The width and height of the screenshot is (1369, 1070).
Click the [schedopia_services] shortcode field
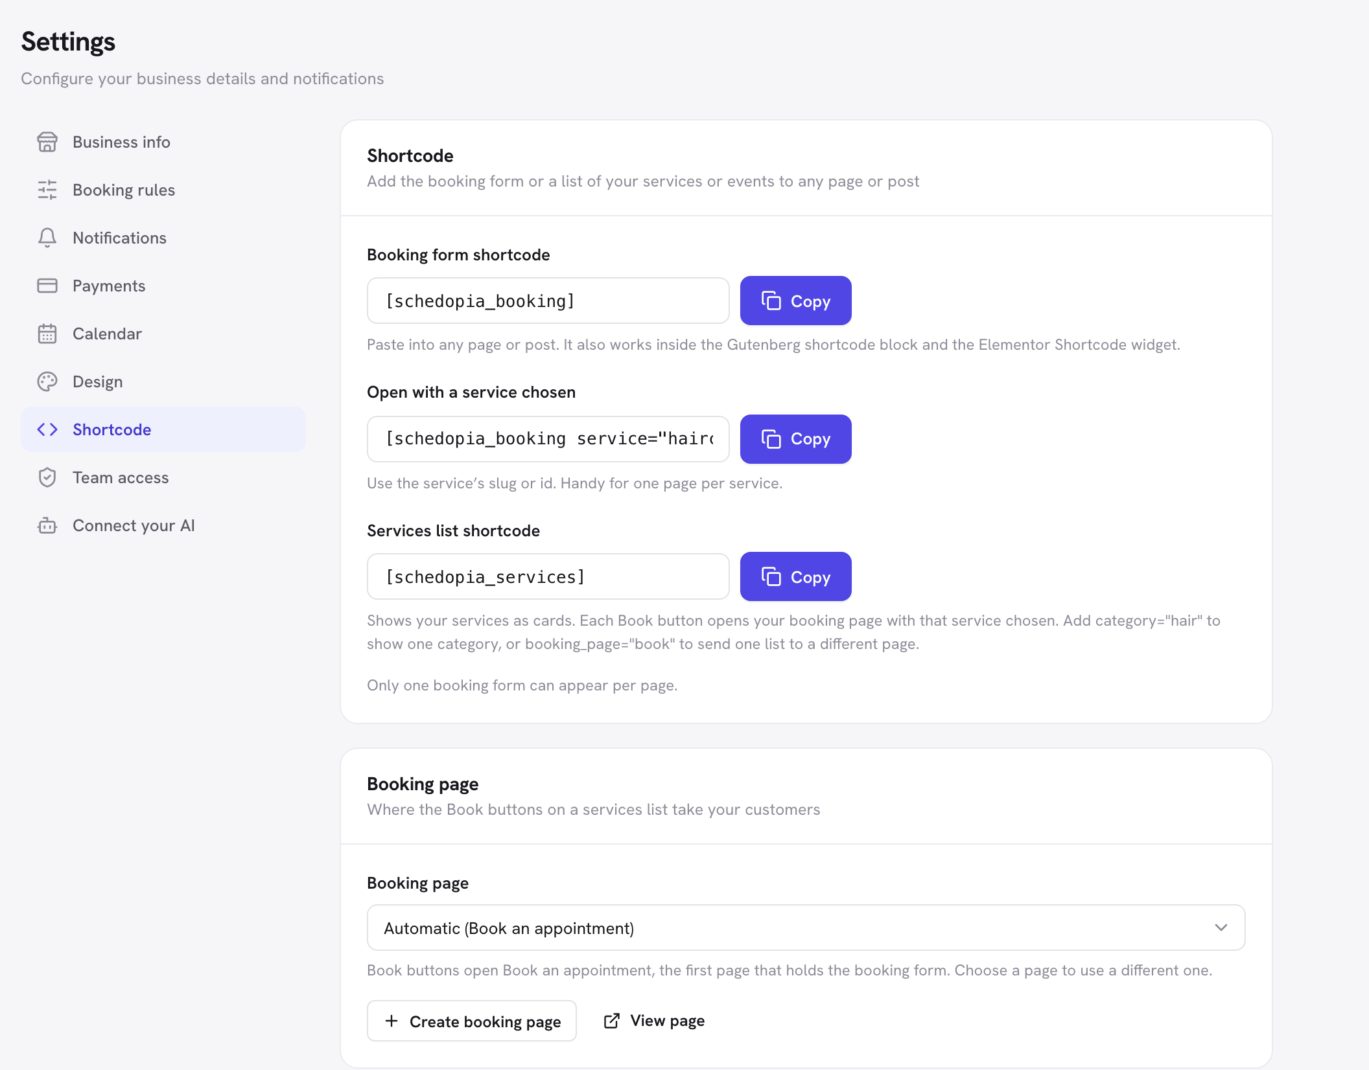point(548,576)
